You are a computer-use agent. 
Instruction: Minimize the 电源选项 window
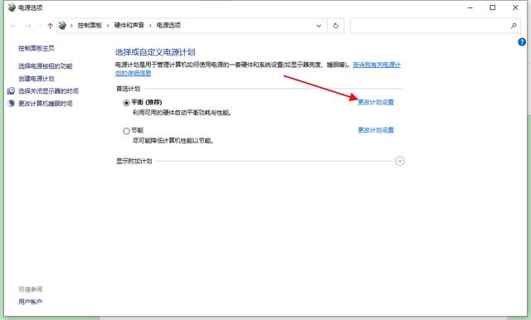[x=470, y=7]
